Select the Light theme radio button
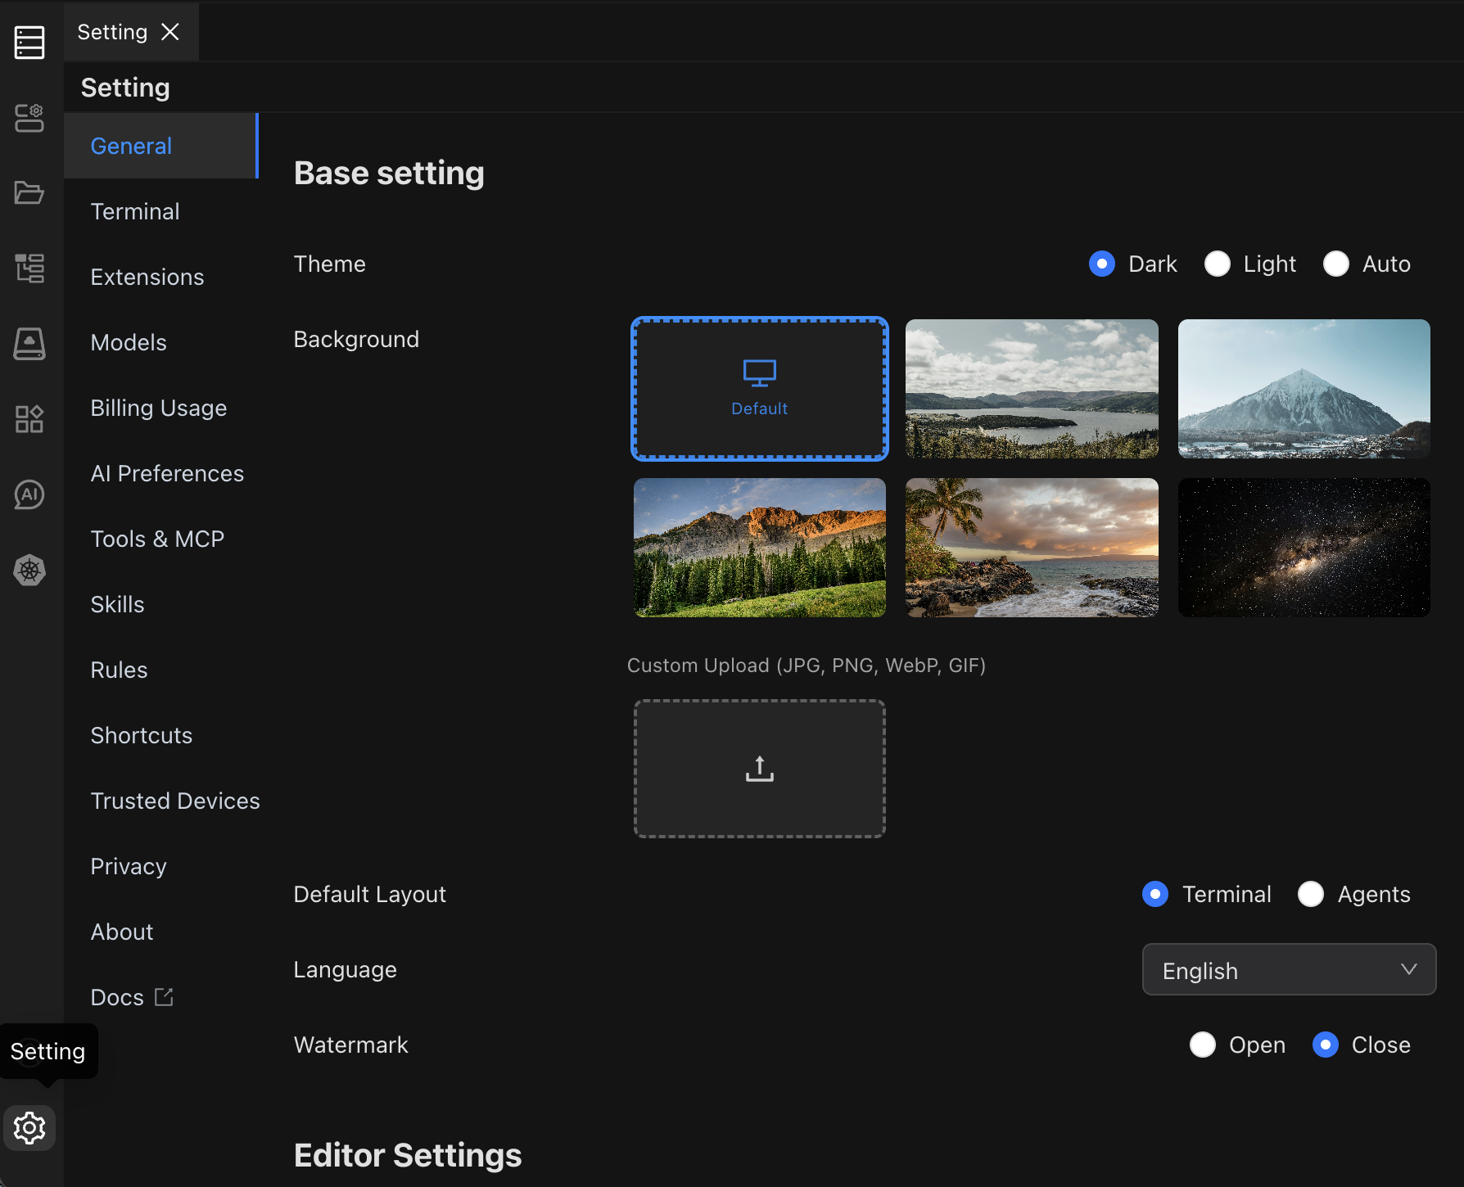 click(1218, 264)
